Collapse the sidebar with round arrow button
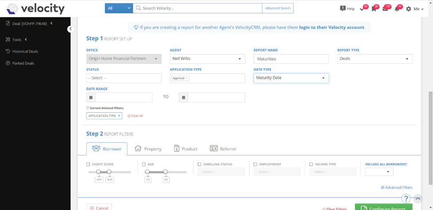Screen dimensions: 433x210 [71, 29]
